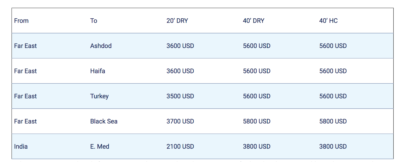404x162 pixels.
Task: Click Far East in the Black Sea row
Action: pos(26,121)
